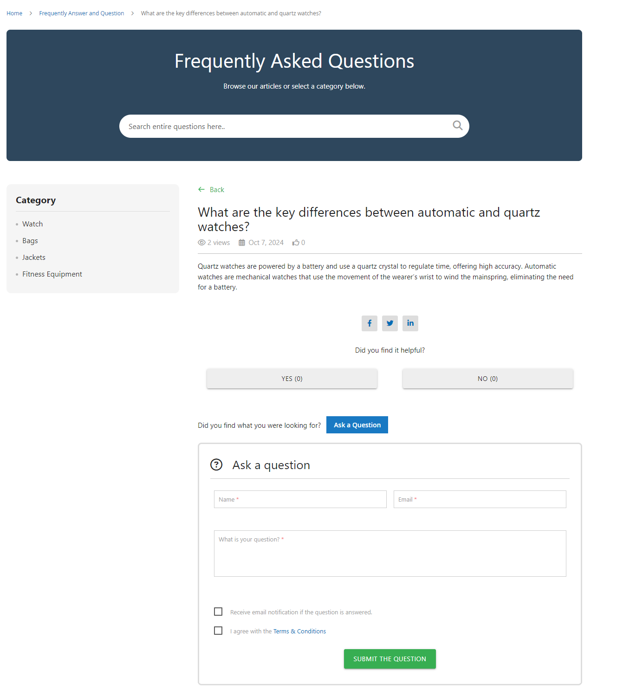Click the search magnifier icon
The image size is (636, 696).
457,125
